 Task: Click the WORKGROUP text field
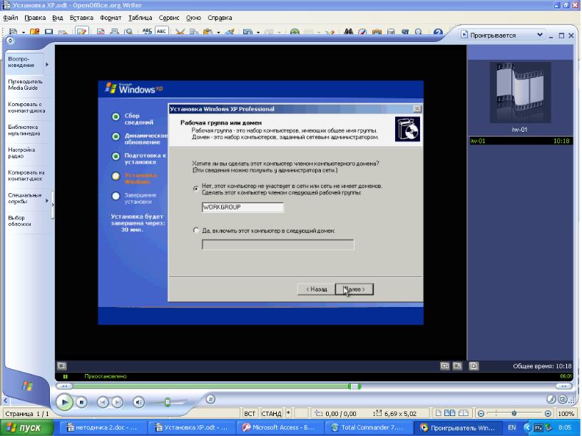click(242, 207)
